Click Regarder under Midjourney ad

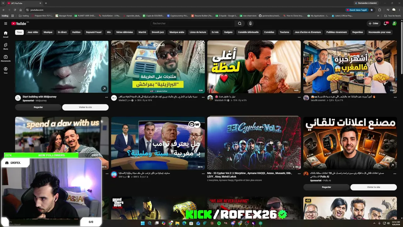pyautogui.click(x=38, y=107)
